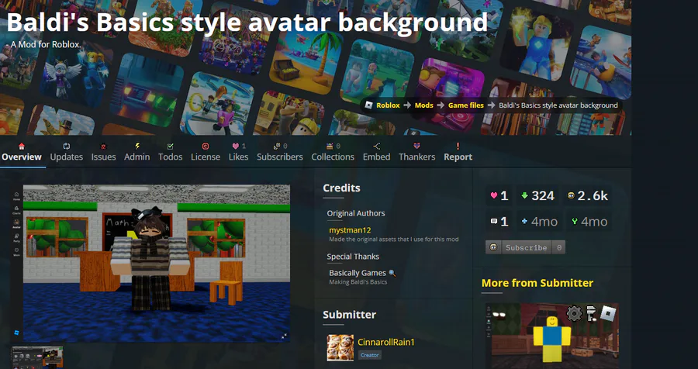
Task: Open the Todos tab
Action: coord(170,152)
